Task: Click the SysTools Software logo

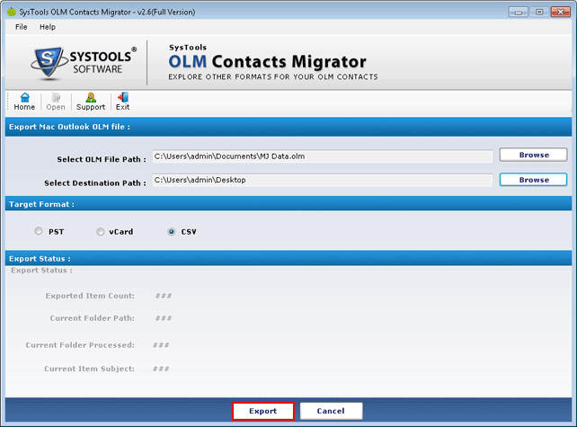Action: (84, 62)
